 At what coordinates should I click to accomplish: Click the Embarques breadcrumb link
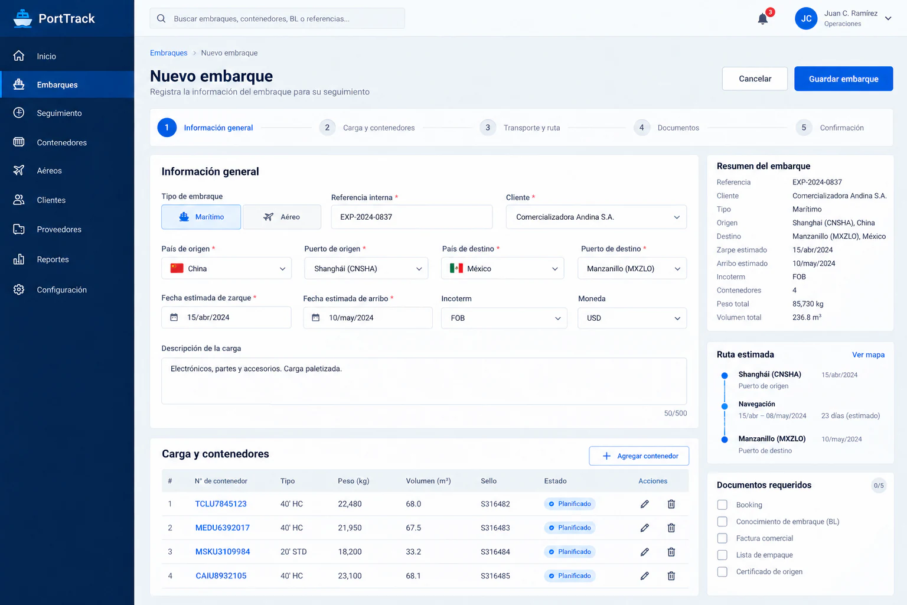pos(168,53)
